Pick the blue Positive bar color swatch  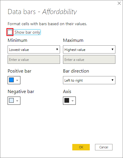click(11, 80)
